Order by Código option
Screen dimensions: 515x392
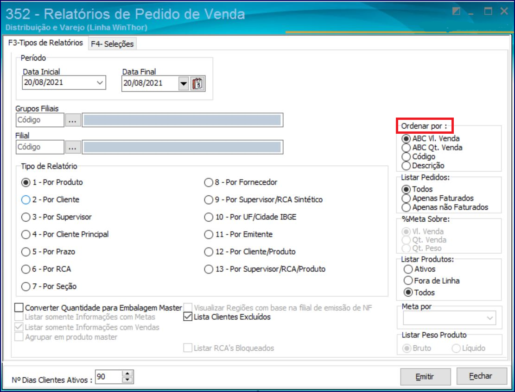pyautogui.click(x=419, y=157)
